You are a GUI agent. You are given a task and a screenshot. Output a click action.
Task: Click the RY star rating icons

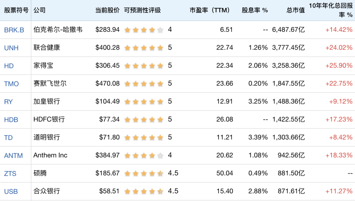[x=144, y=102]
